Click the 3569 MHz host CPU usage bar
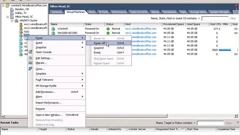 coord(225,50)
